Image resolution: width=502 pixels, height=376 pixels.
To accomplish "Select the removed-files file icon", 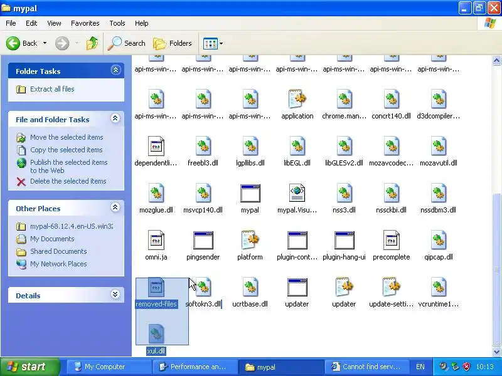I will [156, 288].
